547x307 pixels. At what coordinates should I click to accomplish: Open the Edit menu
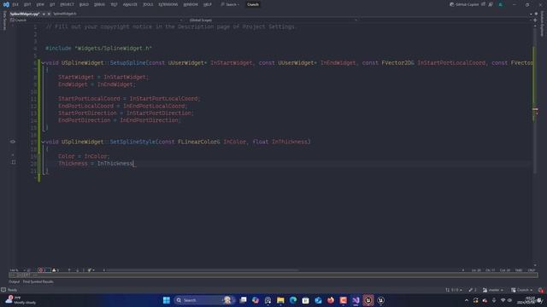[x=27, y=4]
